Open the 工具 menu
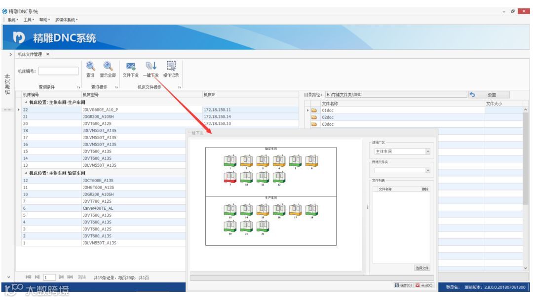533x300 pixels. [29, 20]
